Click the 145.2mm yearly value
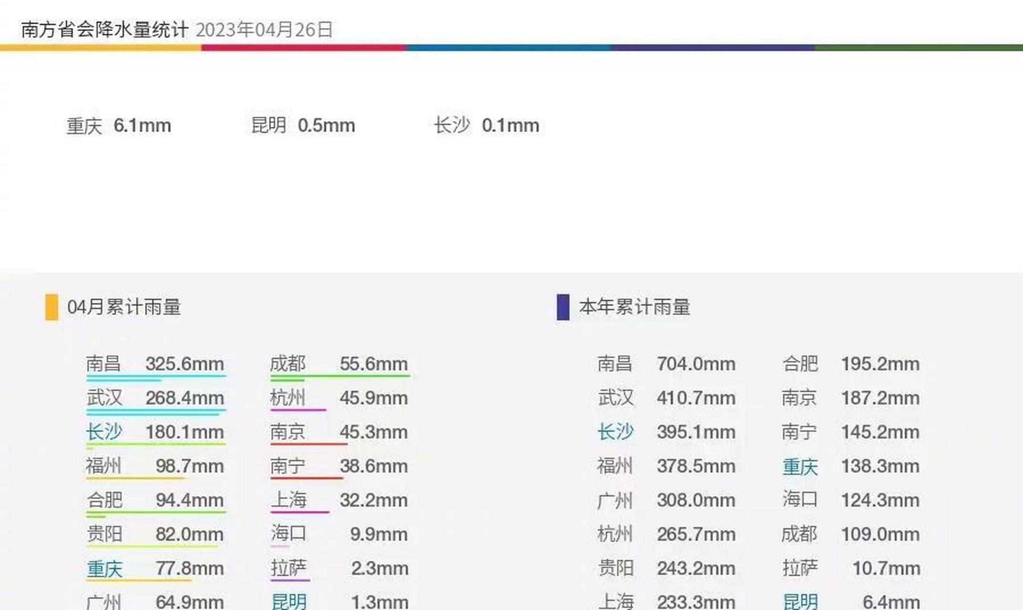This screenshot has width=1023, height=610. pos(880,432)
